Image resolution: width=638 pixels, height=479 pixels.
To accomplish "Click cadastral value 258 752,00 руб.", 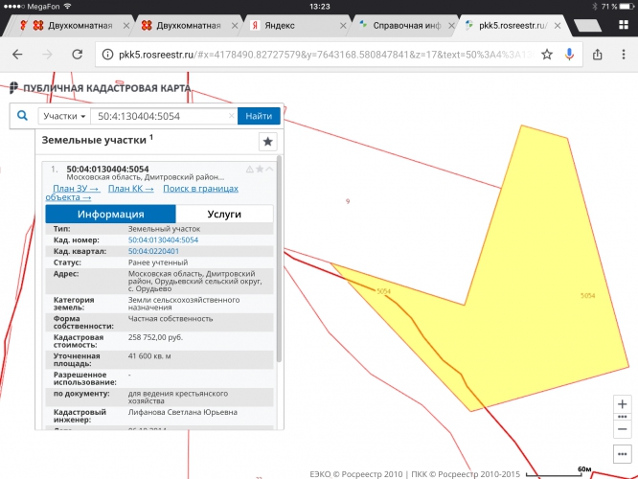I will 155,337.
